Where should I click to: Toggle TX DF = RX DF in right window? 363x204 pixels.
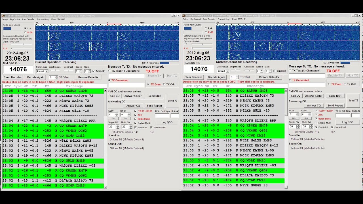[x=316, y=111]
